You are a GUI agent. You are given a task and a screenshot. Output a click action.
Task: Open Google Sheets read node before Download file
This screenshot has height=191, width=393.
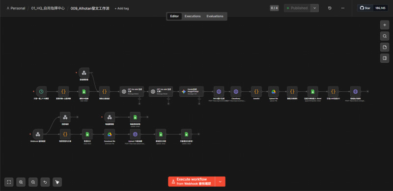point(87,135)
